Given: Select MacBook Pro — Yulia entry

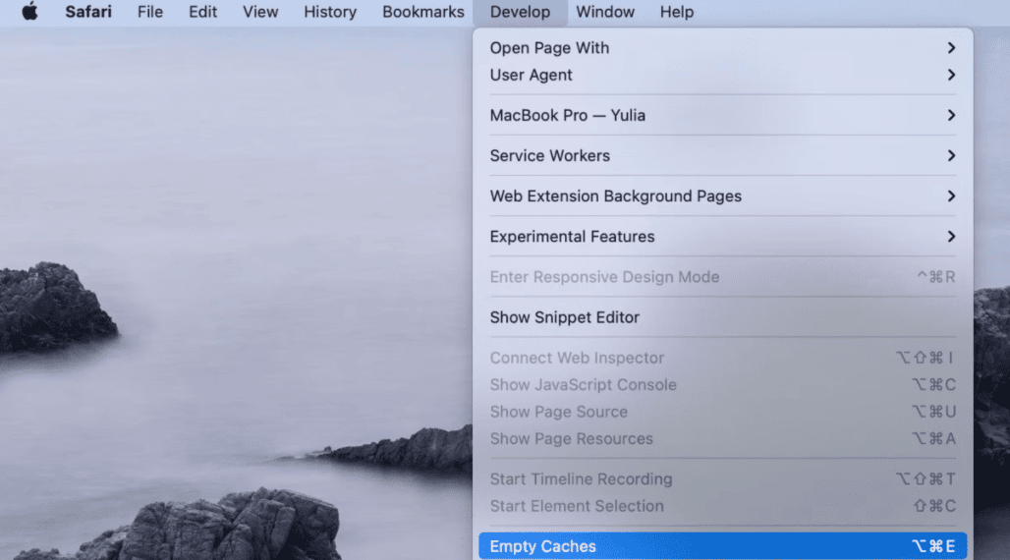Looking at the screenshot, I should tap(722, 115).
